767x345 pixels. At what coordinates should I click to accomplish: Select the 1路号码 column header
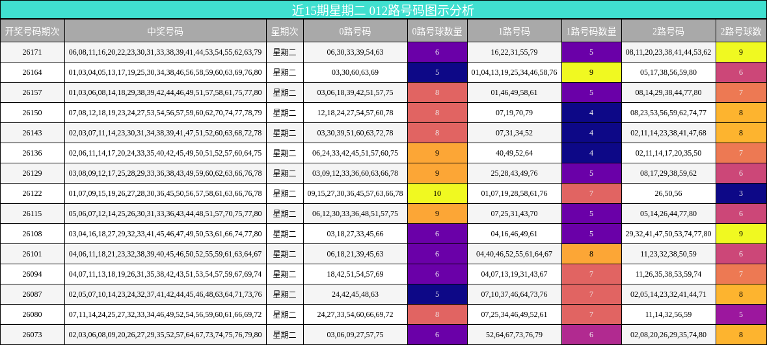point(514,32)
